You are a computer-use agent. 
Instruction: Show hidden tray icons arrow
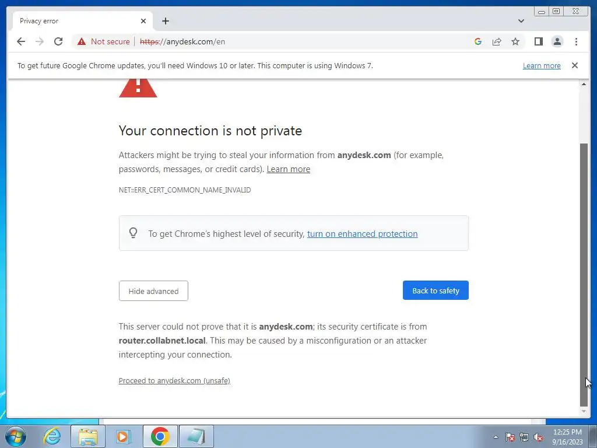[496, 437]
